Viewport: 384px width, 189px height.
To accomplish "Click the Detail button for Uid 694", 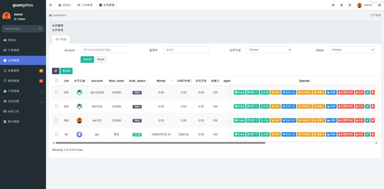I will coord(239,106).
